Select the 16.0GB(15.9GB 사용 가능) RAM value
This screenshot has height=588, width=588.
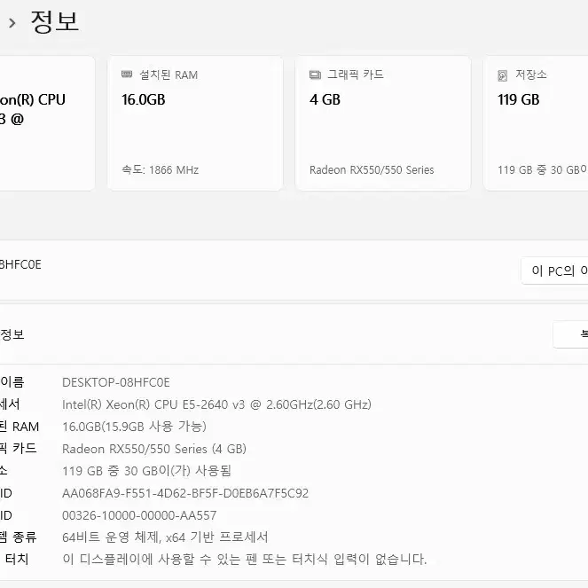[134, 427]
